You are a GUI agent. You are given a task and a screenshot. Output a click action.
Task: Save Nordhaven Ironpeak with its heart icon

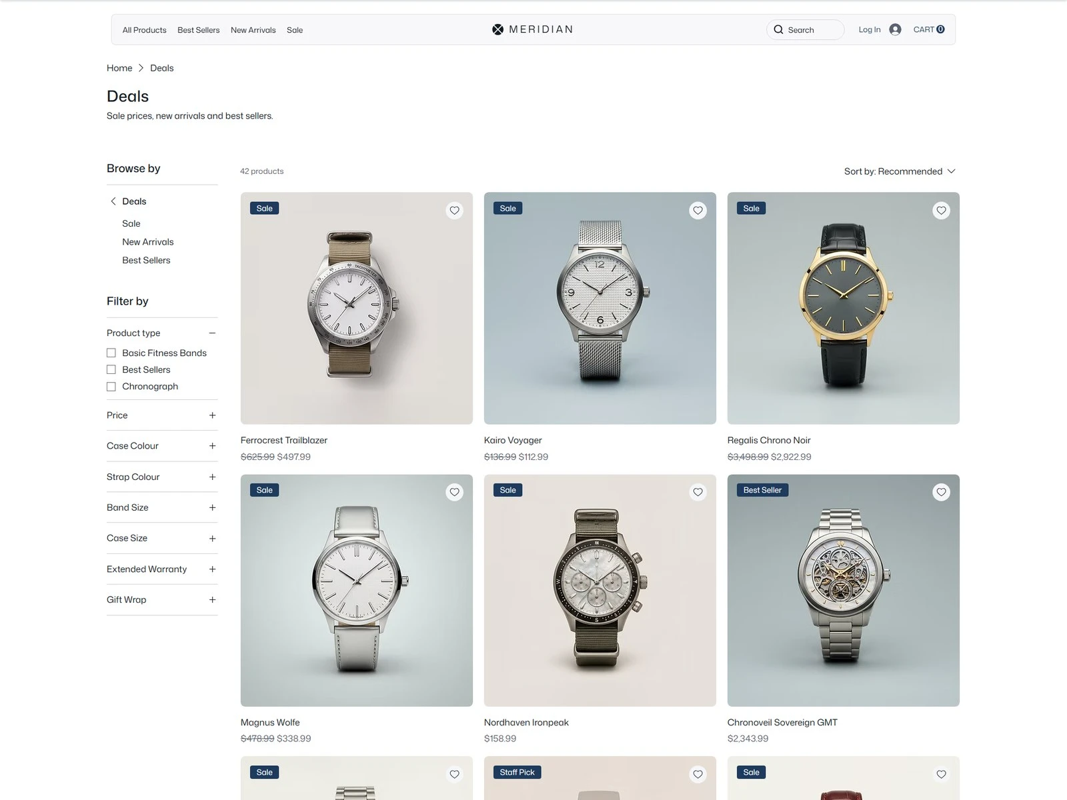tap(698, 493)
